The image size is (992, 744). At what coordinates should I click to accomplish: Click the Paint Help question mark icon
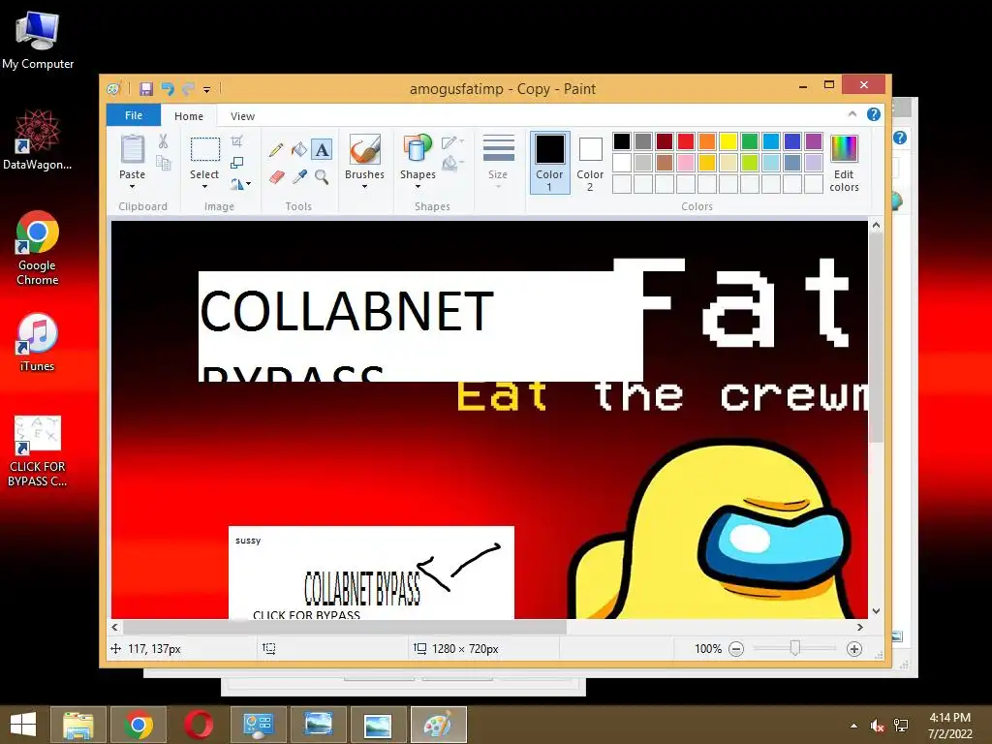click(x=874, y=114)
